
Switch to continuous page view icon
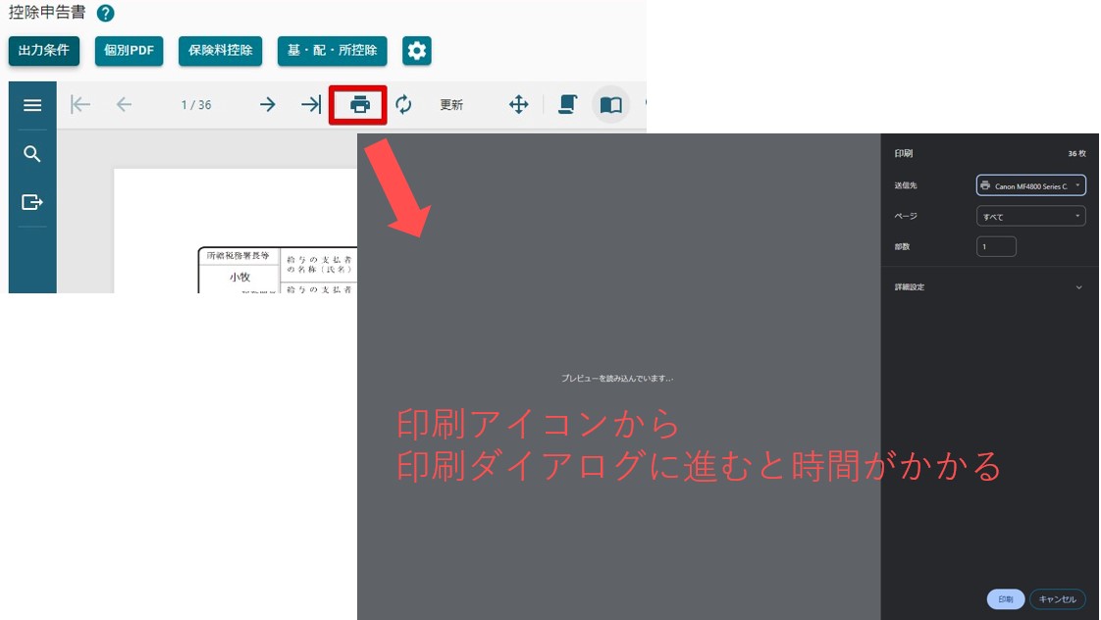click(x=567, y=105)
